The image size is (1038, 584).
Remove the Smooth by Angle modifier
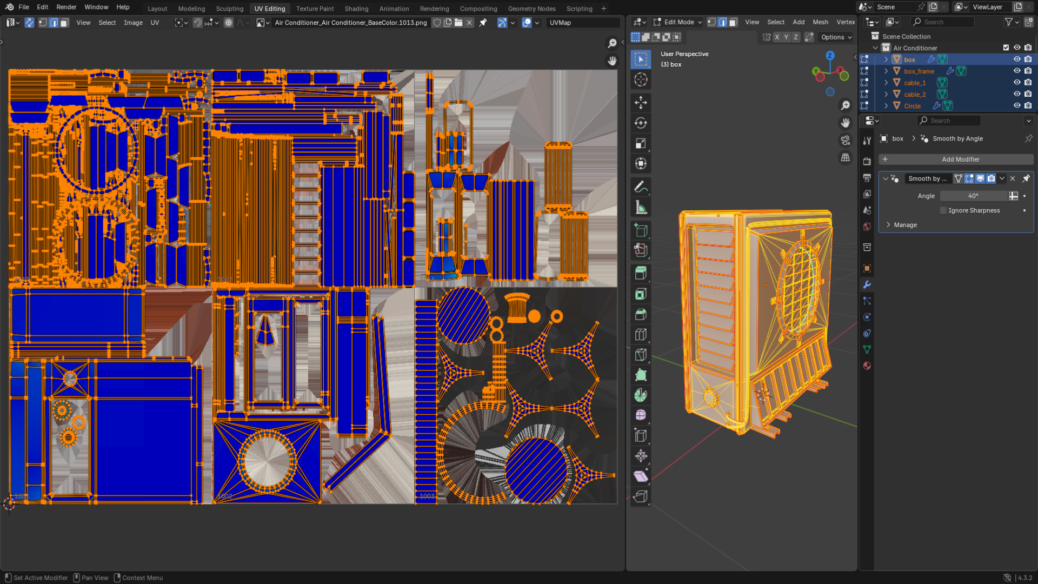pyautogui.click(x=1013, y=179)
